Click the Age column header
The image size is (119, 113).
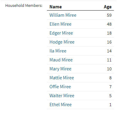click(108, 7)
